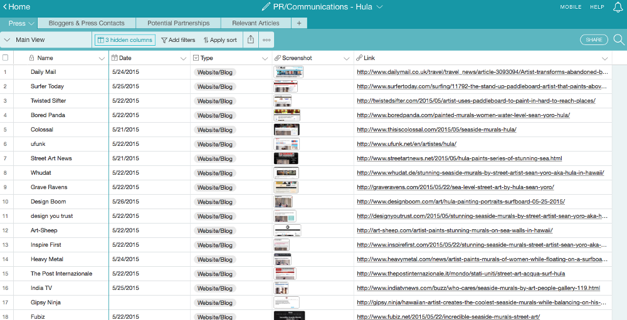
Task: Select row number 5 for Colossal
Action: pyautogui.click(x=5, y=130)
